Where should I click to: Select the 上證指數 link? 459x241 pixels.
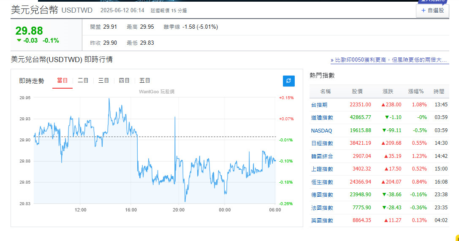pos(322,169)
